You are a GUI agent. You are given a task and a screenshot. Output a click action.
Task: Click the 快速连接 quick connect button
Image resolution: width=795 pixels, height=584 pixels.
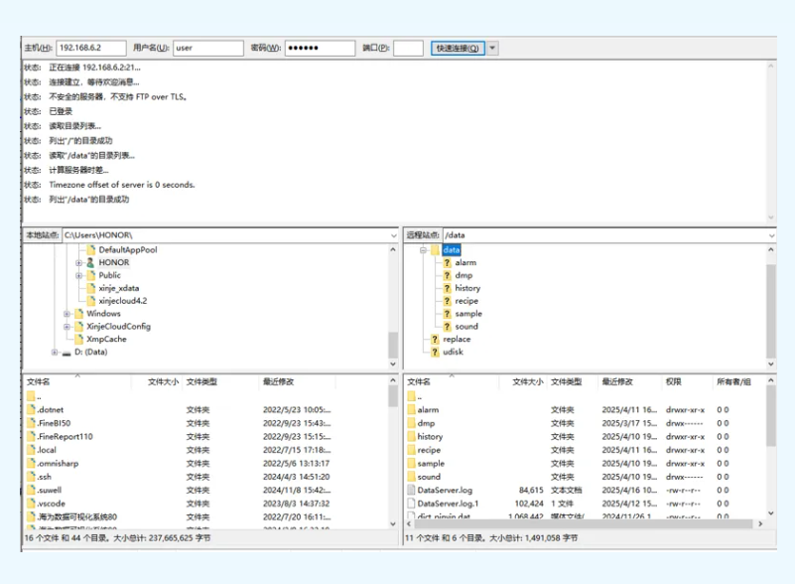tap(458, 48)
